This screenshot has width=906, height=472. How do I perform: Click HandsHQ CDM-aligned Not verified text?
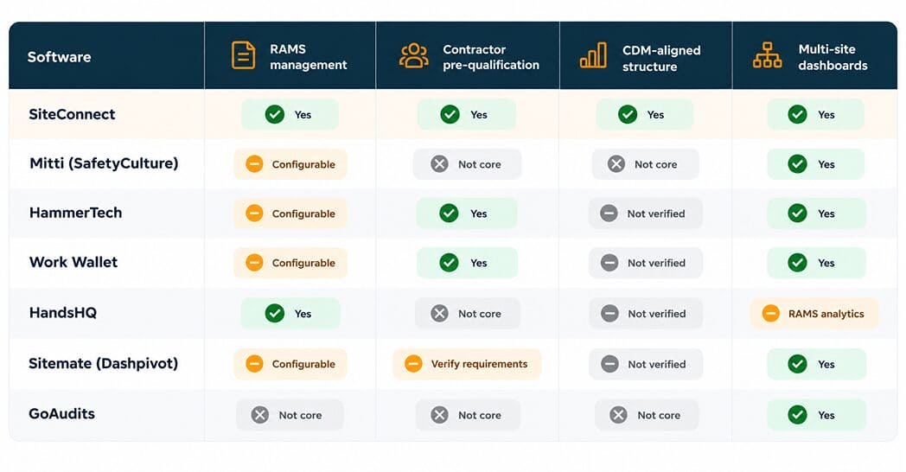pos(656,314)
